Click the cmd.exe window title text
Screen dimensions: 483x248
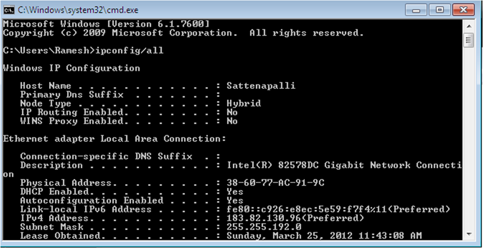point(78,10)
